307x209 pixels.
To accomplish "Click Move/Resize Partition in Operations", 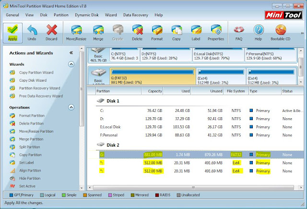I will pos(36,131).
